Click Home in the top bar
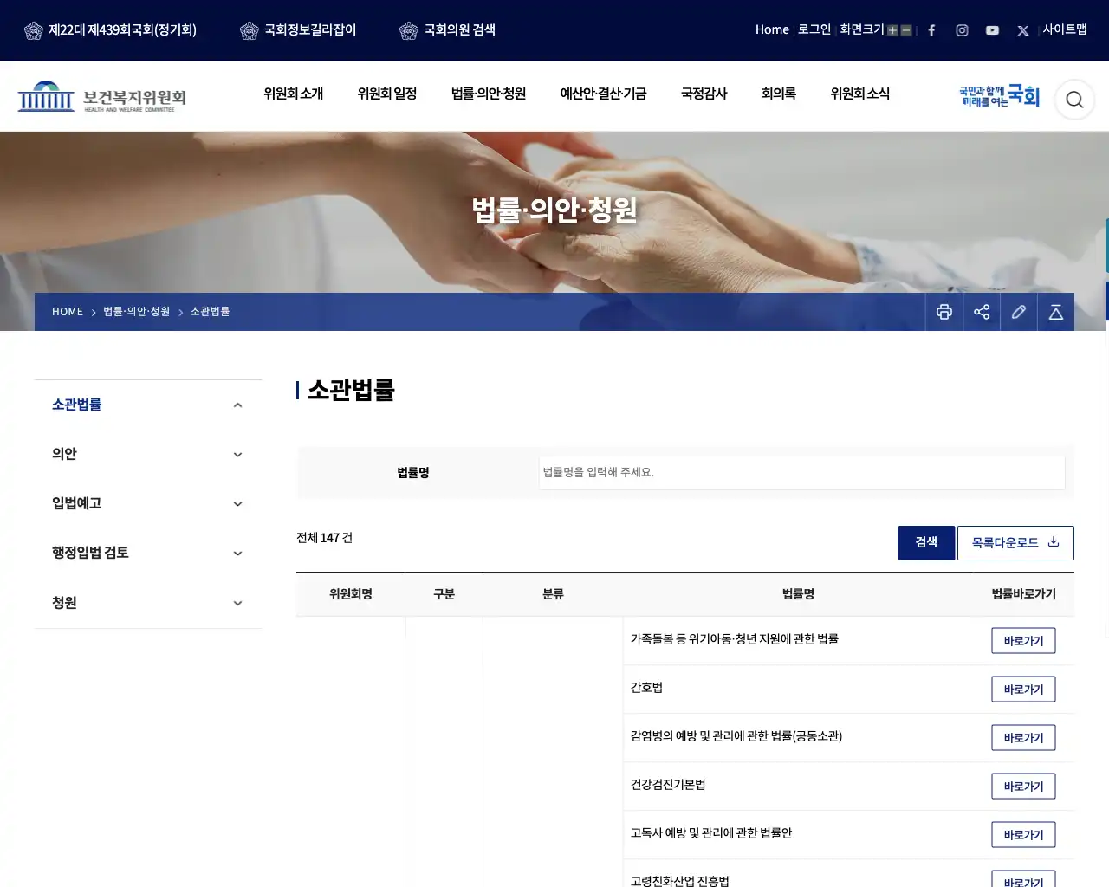 772,29
